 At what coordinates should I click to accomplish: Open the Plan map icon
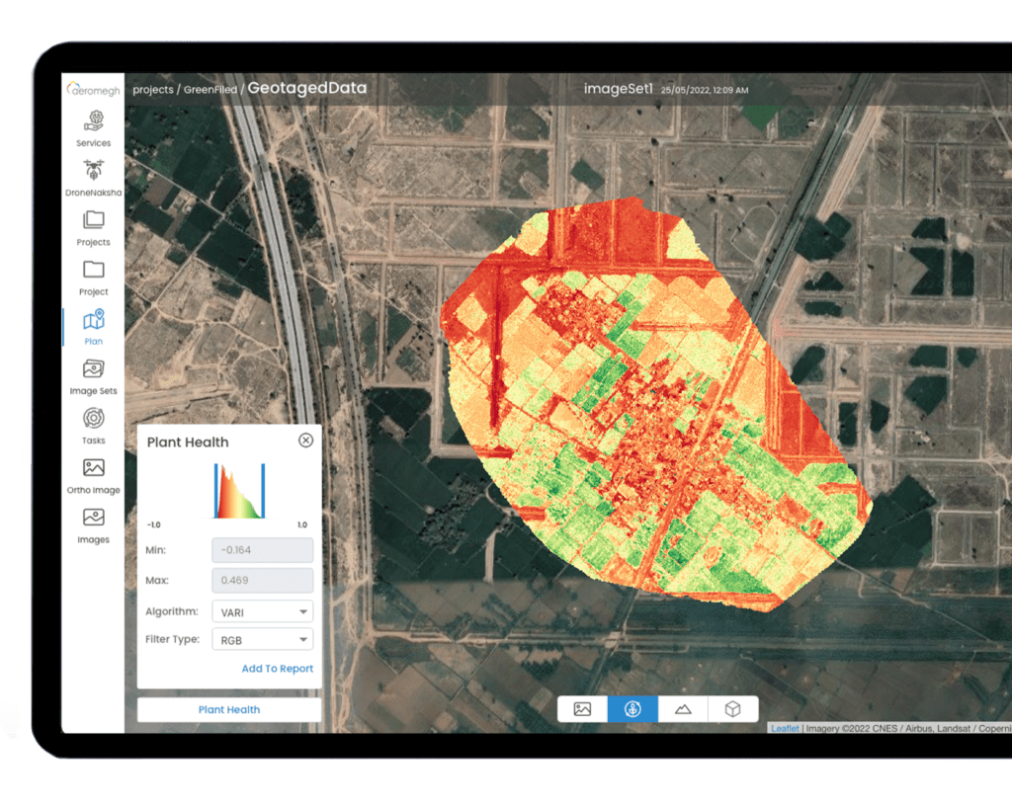[x=94, y=320]
